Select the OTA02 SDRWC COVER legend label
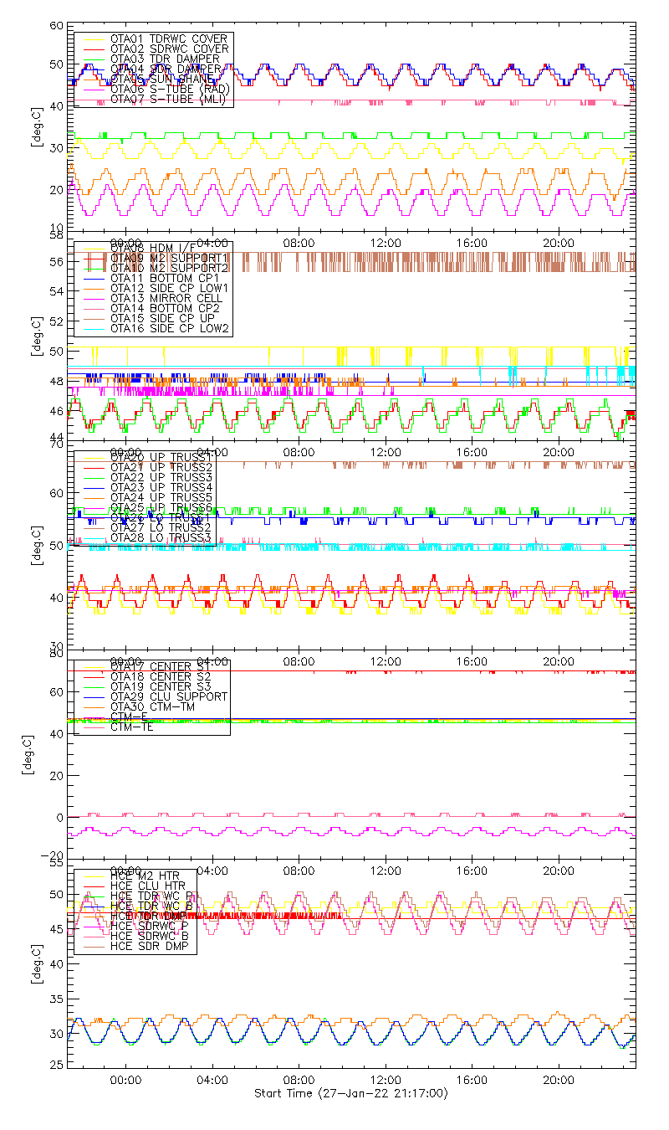Screen dimensions: 669x1130 (168, 49)
